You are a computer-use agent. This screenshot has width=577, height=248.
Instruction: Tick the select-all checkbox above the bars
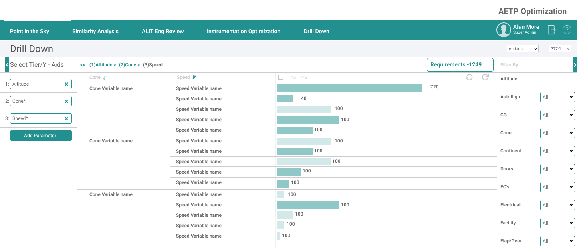[281, 77]
